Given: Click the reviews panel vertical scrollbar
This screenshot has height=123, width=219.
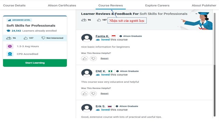Looking at the screenshot, I should point(215,65).
